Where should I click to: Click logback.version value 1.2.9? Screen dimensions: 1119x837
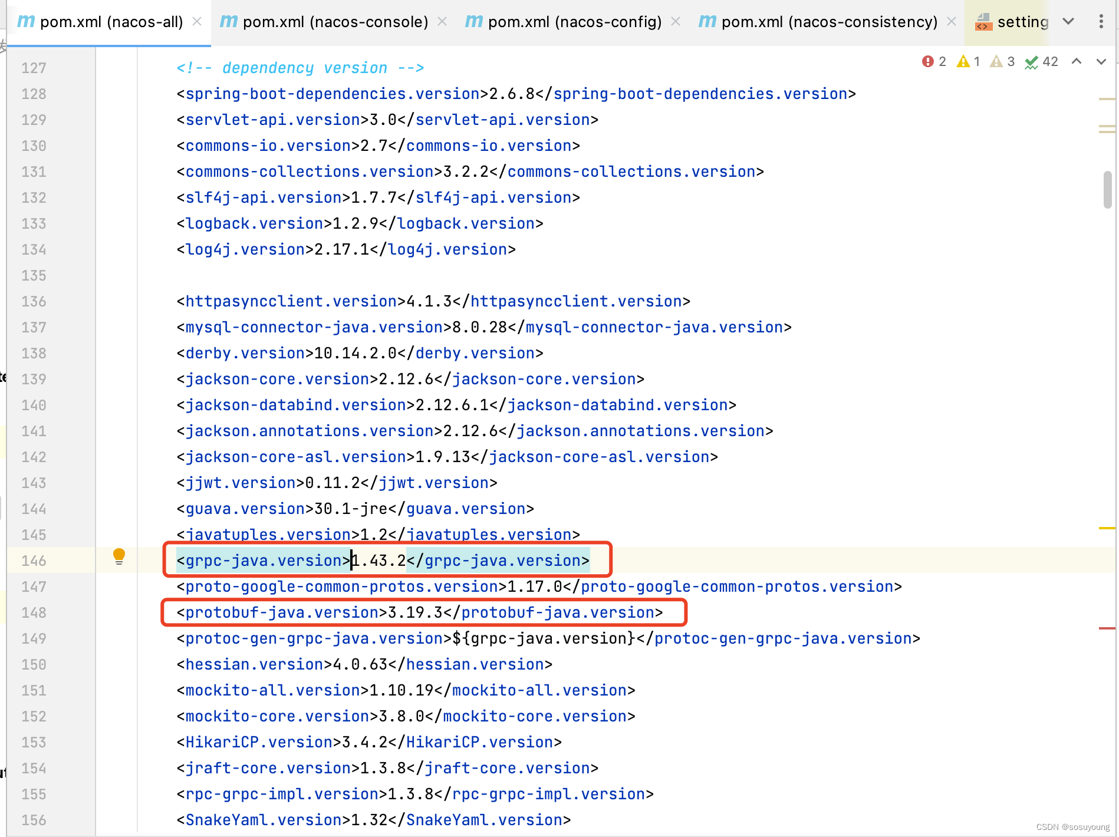coord(356,223)
